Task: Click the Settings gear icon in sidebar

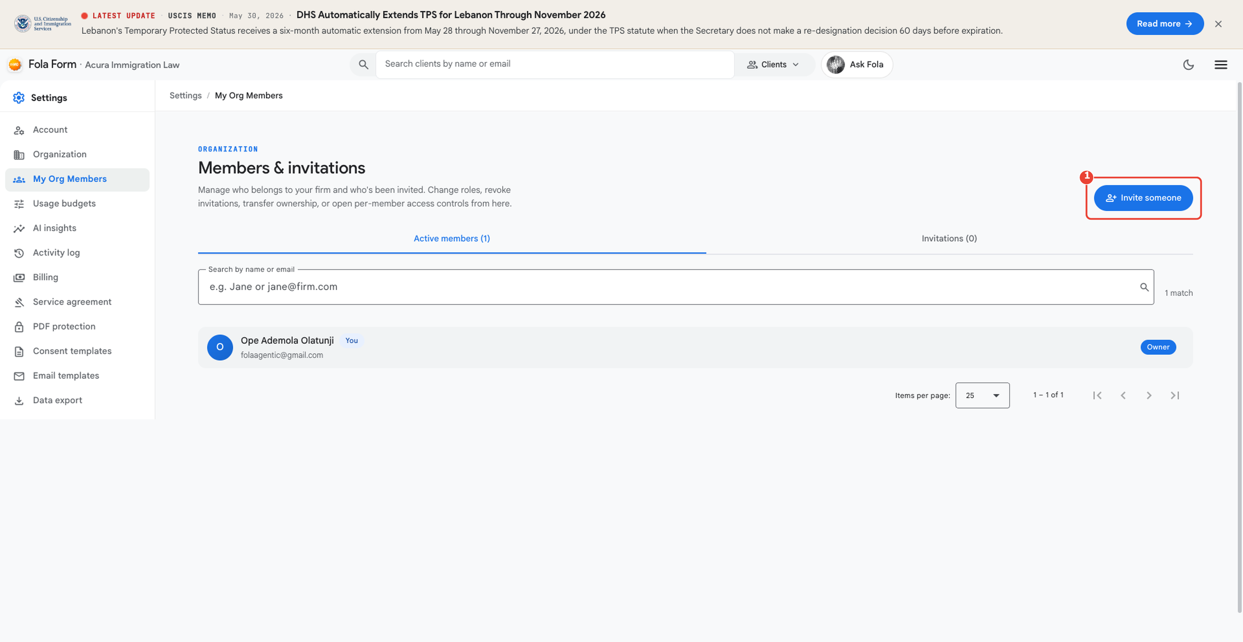Action: pyautogui.click(x=18, y=97)
